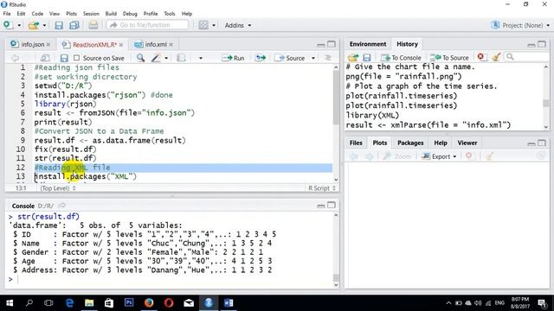Click the History search field

point(526,57)
